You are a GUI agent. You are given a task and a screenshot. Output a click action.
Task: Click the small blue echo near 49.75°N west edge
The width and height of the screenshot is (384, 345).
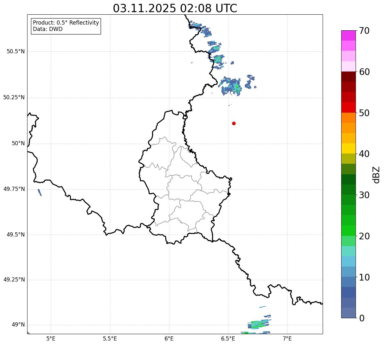(40, 192)
